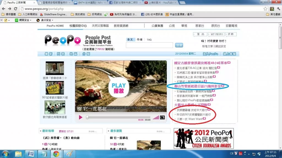
Task: Open the 2012 PeoPo 公民新聞獎 banner
Action: (x=204, y=138)
